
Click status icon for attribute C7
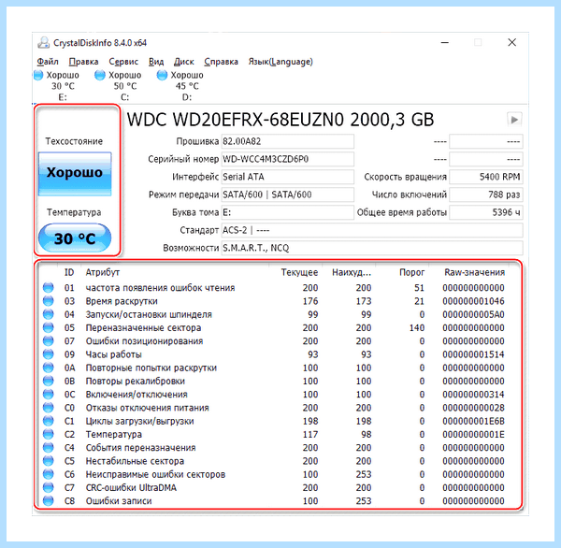[49, 487]
